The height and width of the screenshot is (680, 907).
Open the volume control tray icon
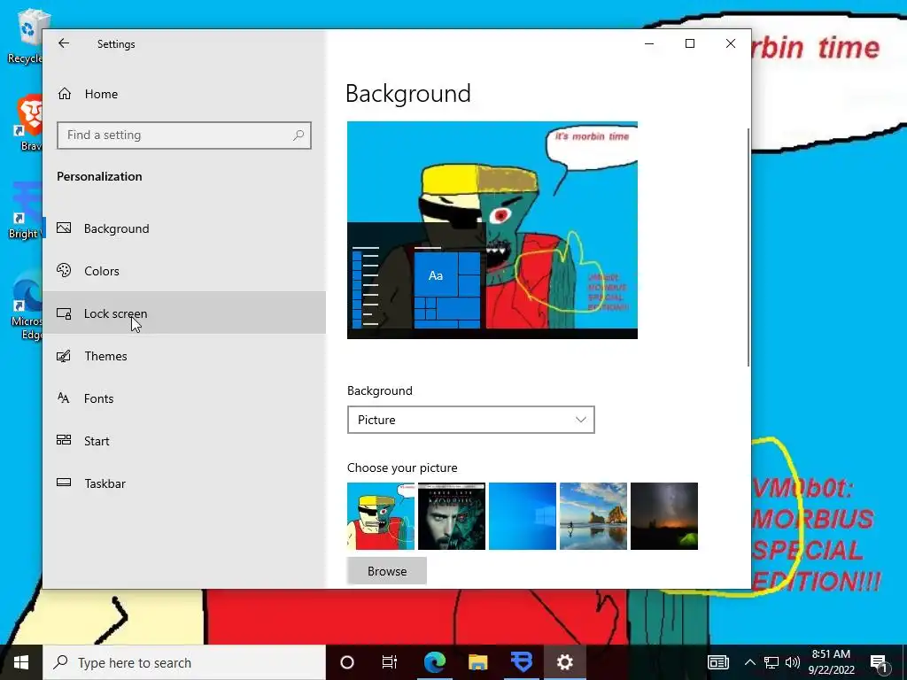793,662
